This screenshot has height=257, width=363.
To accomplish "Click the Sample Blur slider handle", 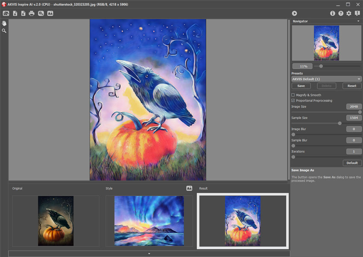I will tap(293, 146).
